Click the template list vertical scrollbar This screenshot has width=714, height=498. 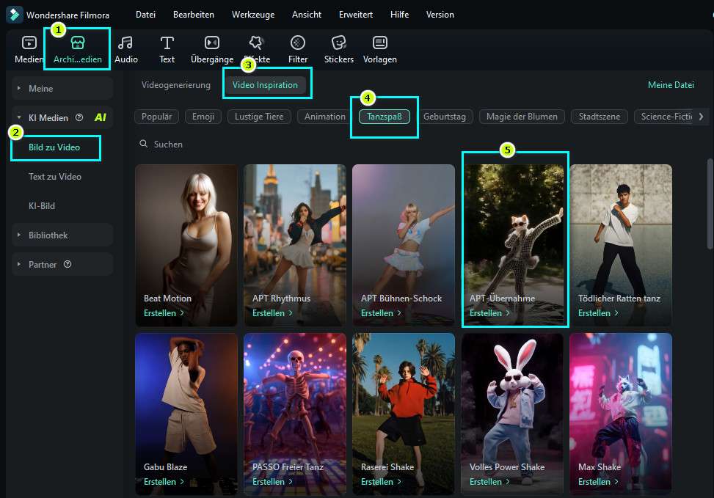click(x=710, y=204)
